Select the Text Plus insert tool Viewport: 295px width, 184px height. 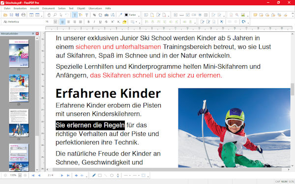81,15
